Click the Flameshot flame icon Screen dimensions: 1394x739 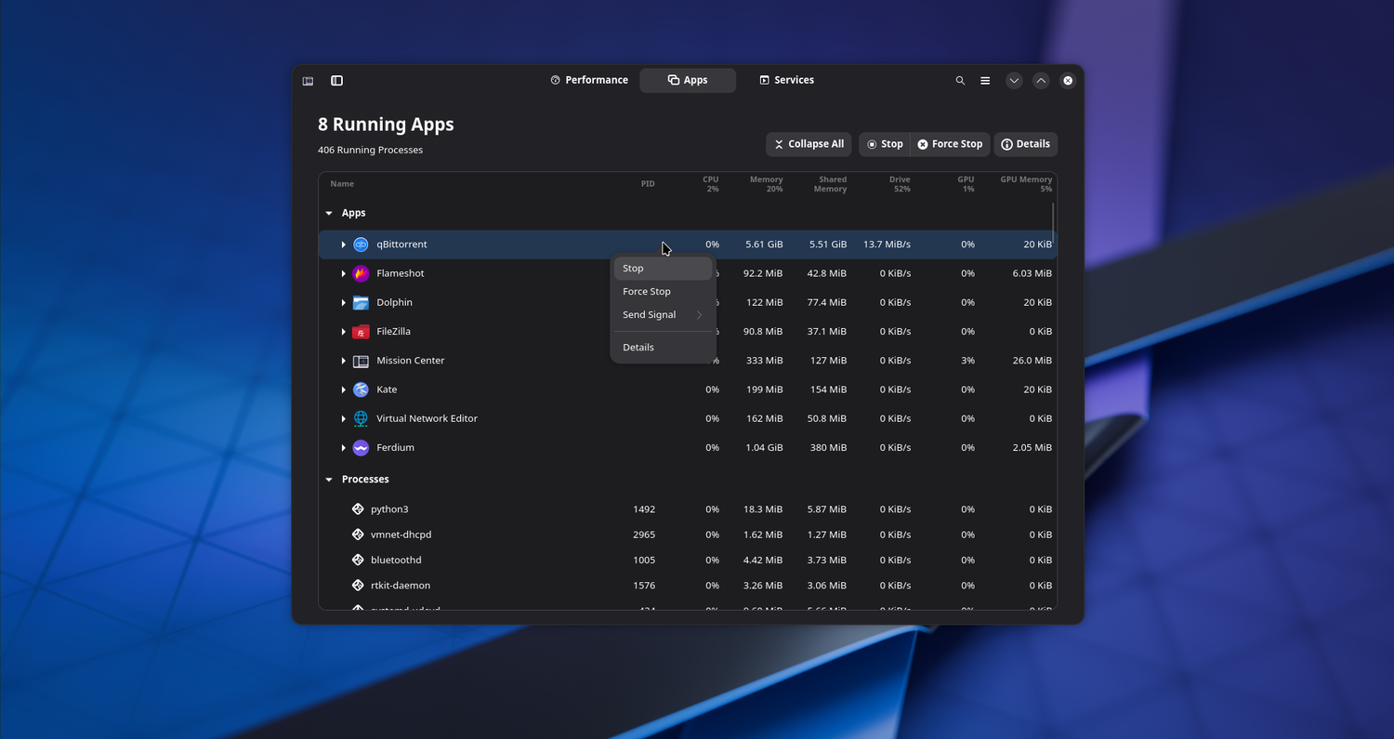click(361, 273)
